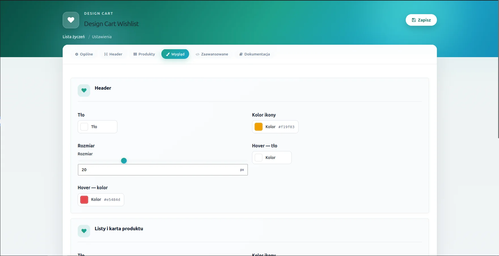Save settings with the Zapisz button
Screen dimensions: 499x256
pyautogui.click(x=421, y=20)
